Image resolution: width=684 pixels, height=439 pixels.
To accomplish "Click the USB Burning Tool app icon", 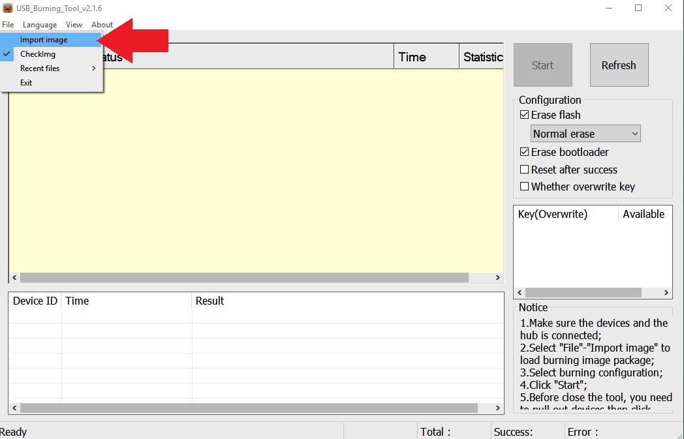I will click(7, 8).
